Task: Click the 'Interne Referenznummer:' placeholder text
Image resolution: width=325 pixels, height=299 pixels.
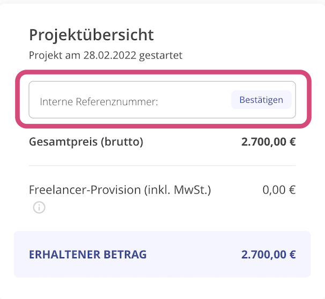Action: pyautogui.click(x=99, y=101)
